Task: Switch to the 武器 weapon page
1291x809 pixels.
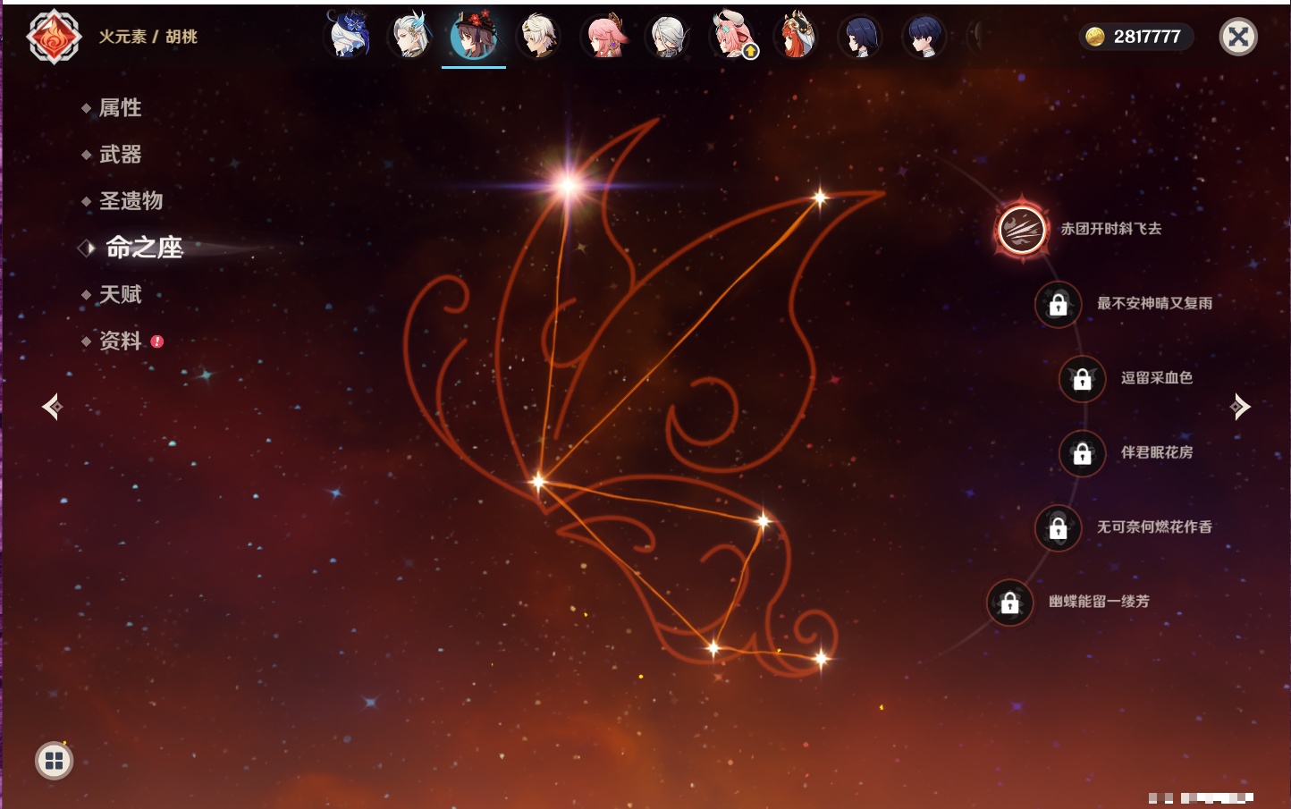Action: [x=120, y=155]
